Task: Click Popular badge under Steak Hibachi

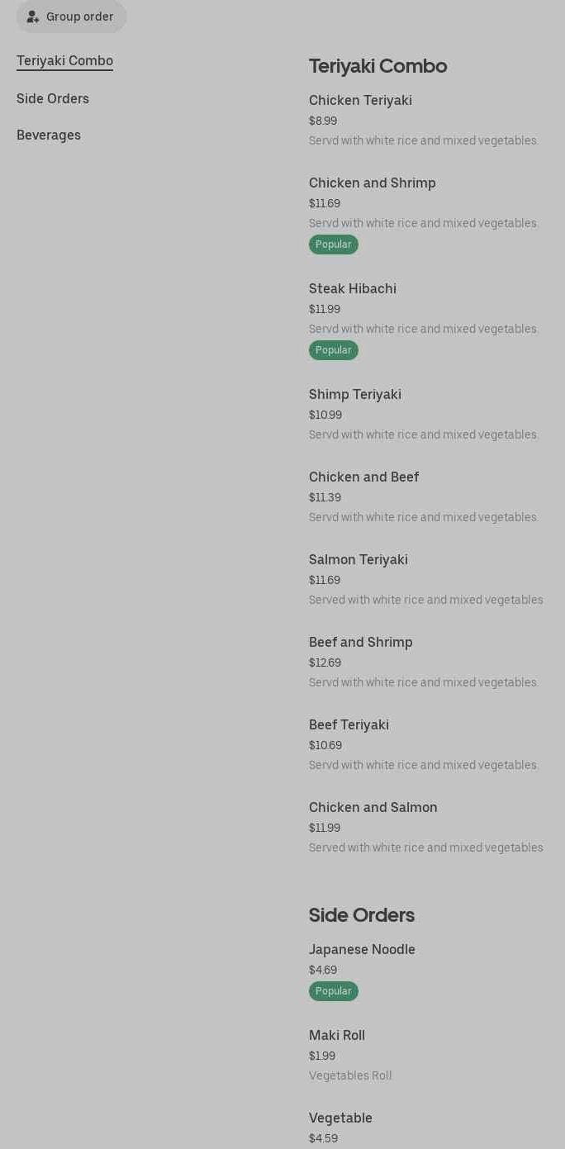Action: [334, 350]
